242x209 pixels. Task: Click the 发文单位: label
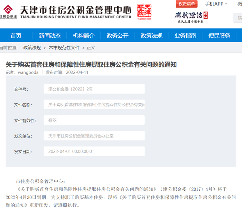[x=23, y=136]
